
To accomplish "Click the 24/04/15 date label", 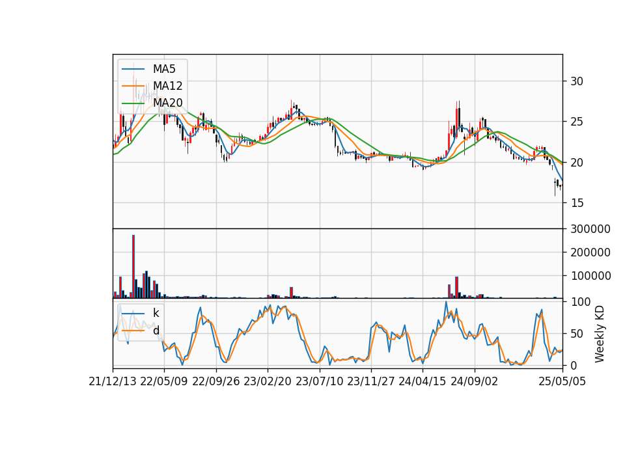I will [x=423, y=381].
